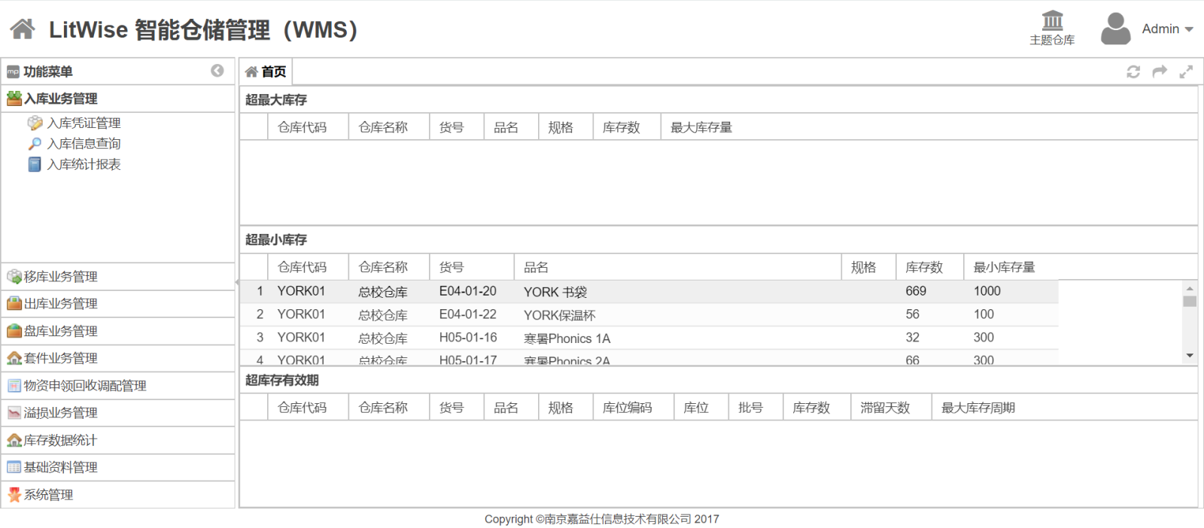Click the home icon beside LitWise title
Image resolution: width=1204 pixels, height=528 pixels.
point(22,29)
